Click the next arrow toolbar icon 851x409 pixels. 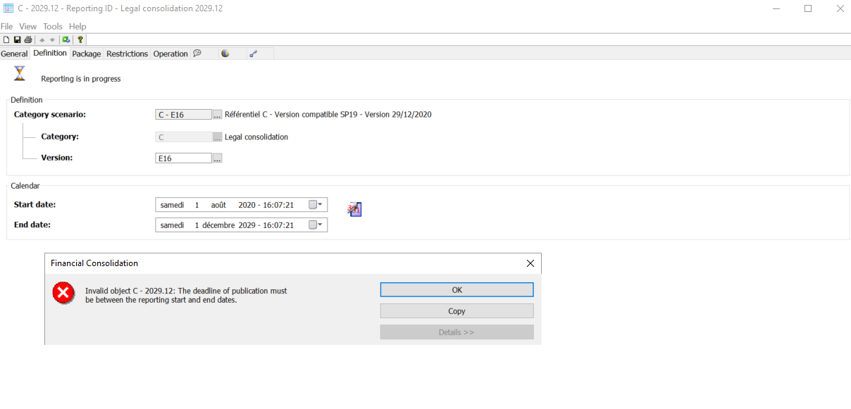point(53,40)
